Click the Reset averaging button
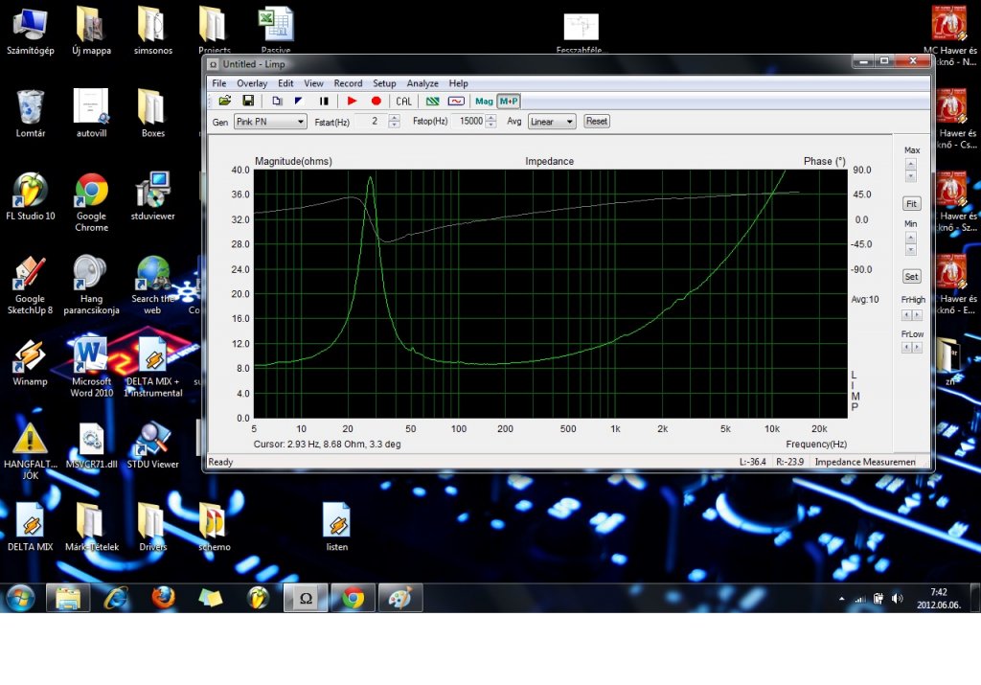Screen dimensions: 981x685 (x=596, y=122)
